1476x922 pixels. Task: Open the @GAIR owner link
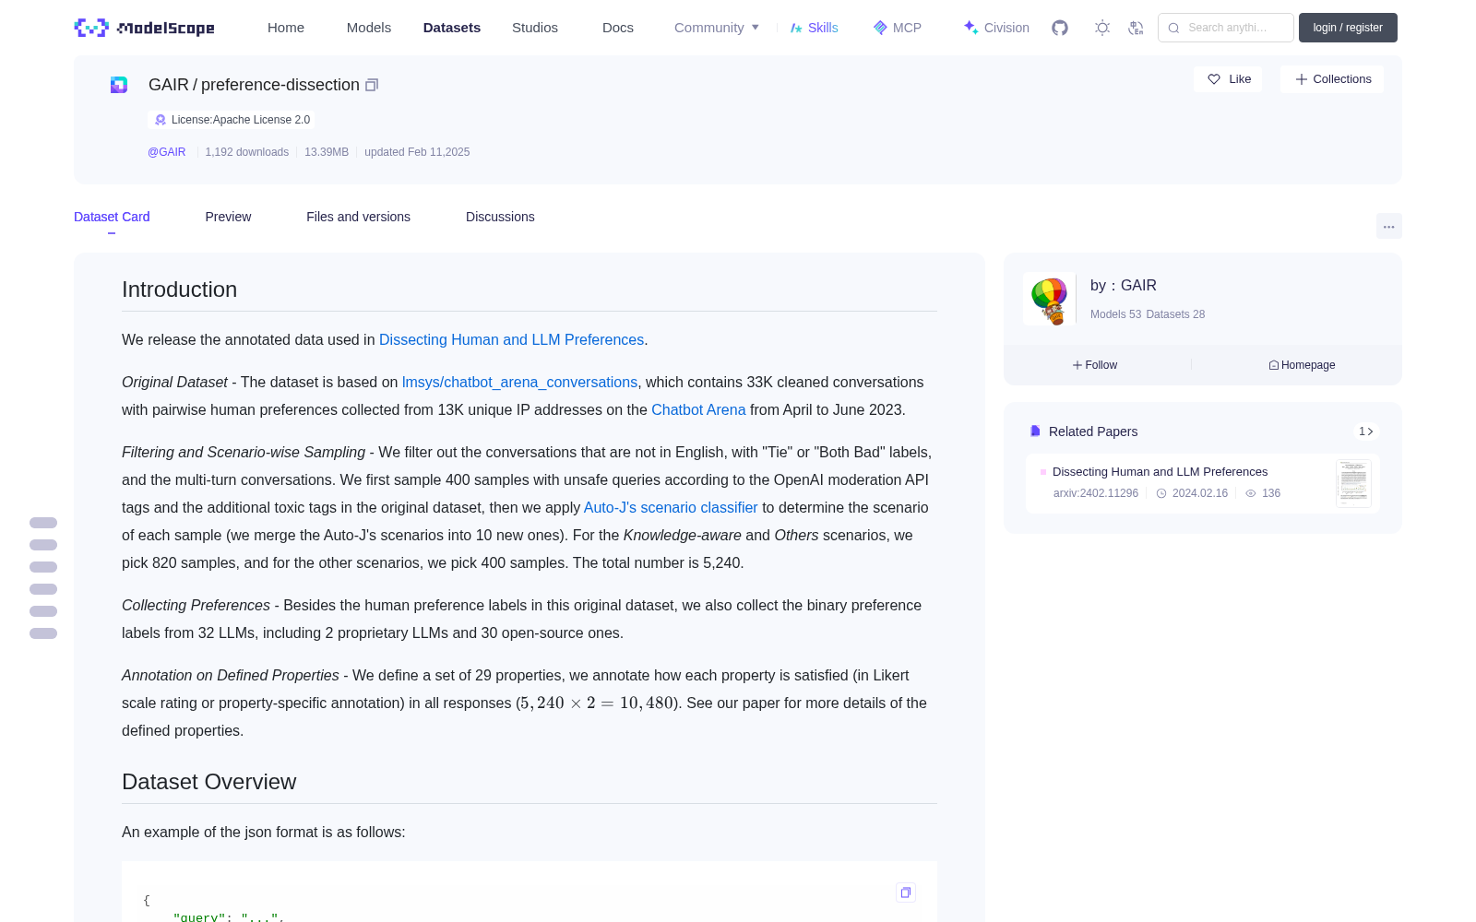coord(167,152)
